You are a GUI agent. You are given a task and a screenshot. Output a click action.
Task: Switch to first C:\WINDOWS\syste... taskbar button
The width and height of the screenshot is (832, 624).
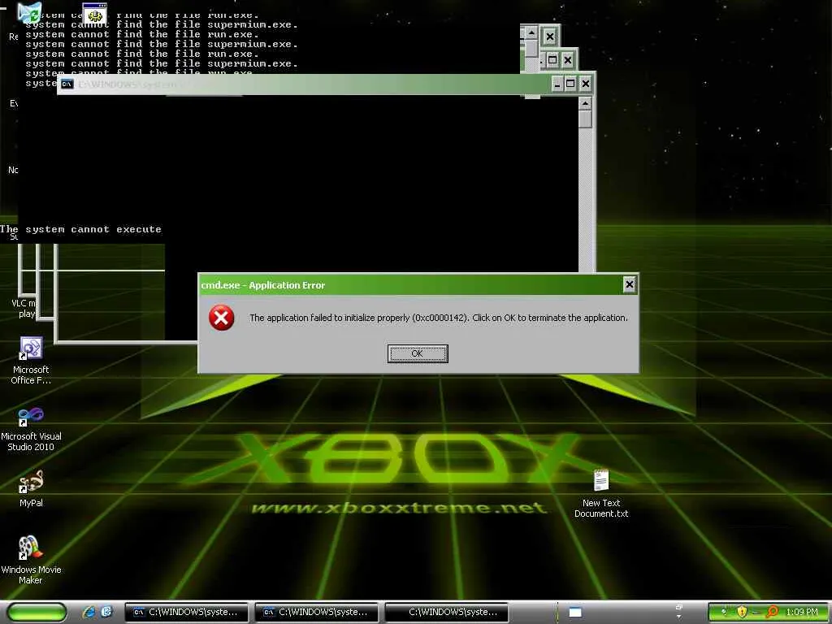(x=186, y=613)
